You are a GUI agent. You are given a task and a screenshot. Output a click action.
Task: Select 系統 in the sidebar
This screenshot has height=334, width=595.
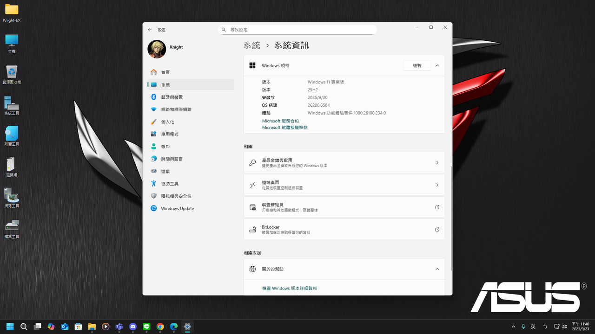pos(191,84)
